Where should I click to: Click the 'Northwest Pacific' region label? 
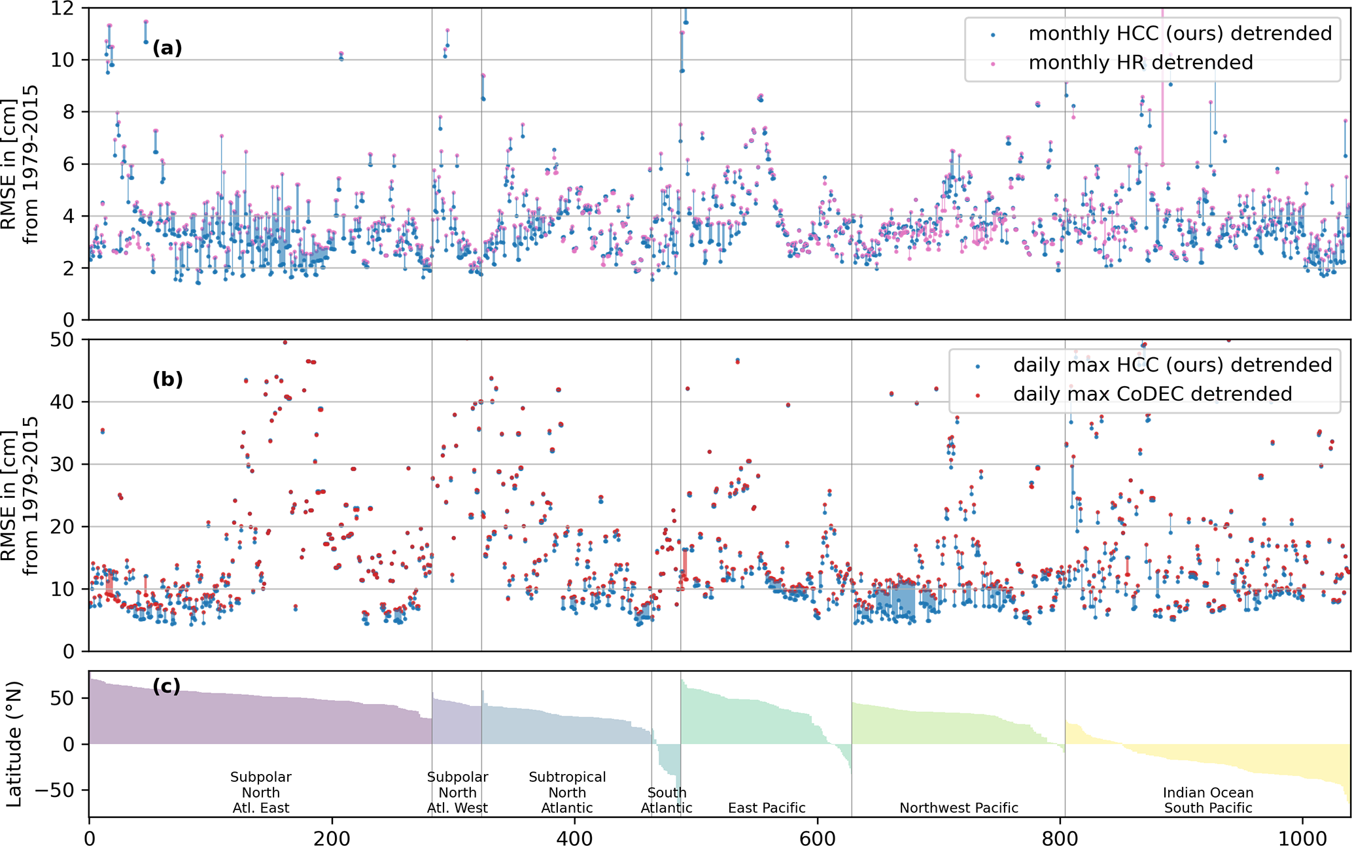(x=958, y=808)
